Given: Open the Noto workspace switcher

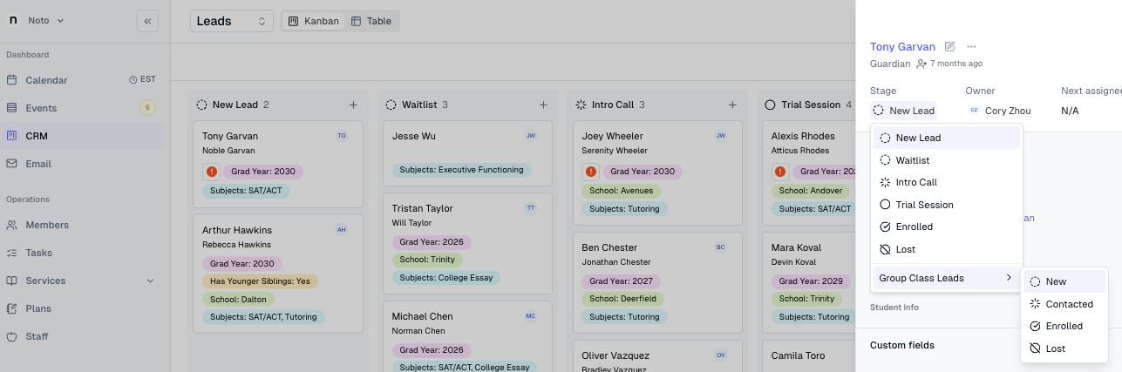Looking at the screenshot, I should (x=36, y=20).
